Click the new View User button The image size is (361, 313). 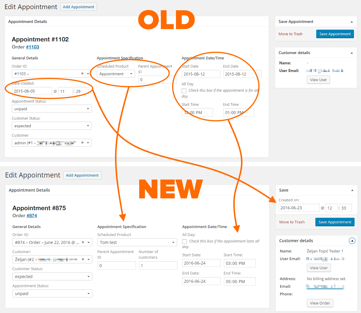(319, 268)
